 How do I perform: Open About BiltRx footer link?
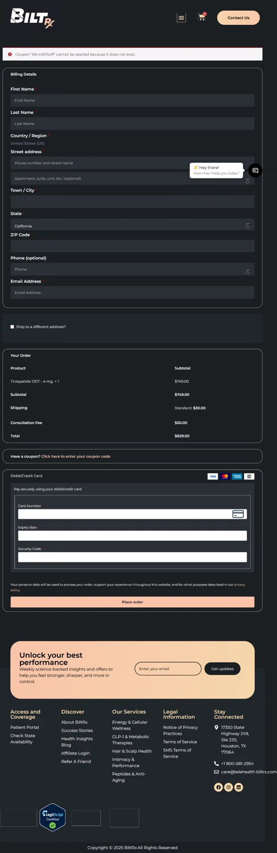75,722
